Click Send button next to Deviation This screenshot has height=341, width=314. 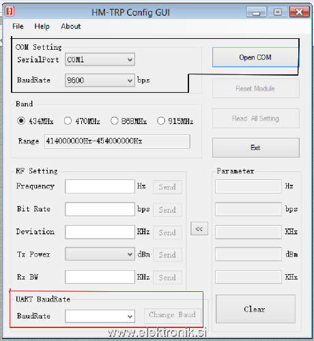[x=167, y=233]
